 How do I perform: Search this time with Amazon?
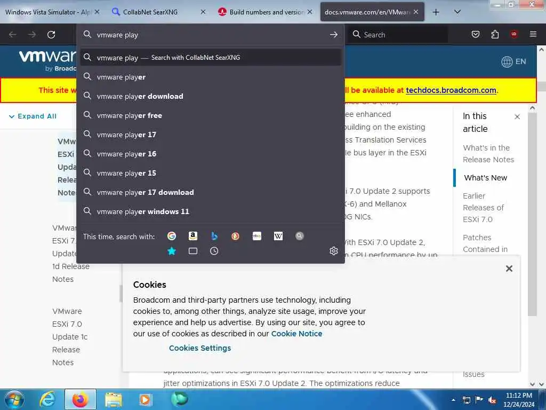tap(193, 236)
